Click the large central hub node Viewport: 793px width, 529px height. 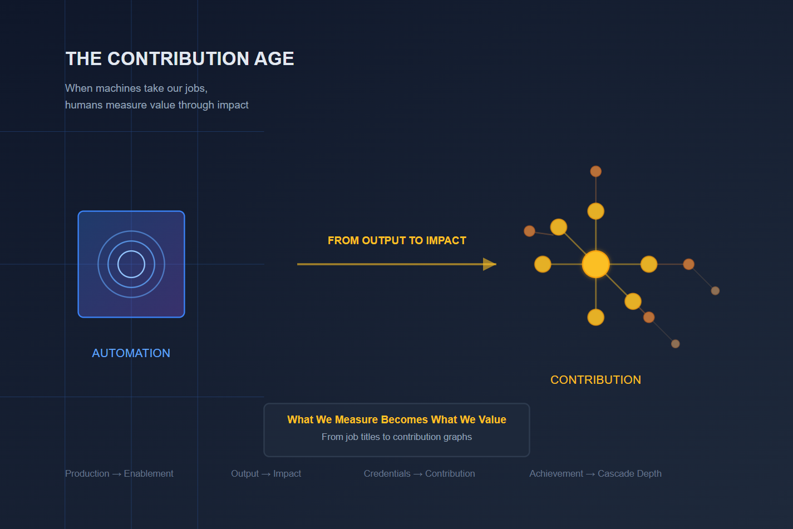(x=595, y=264)
